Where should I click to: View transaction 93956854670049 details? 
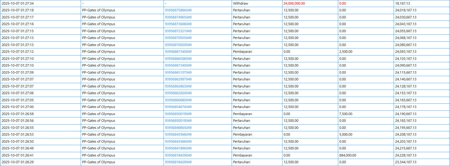click(178, 107)
